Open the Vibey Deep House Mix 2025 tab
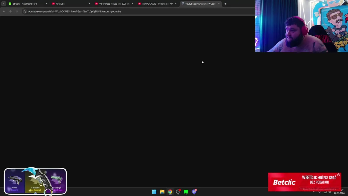The width and height of the screenshot is (348, 196). pyautogui.click(x=114, y=4)
